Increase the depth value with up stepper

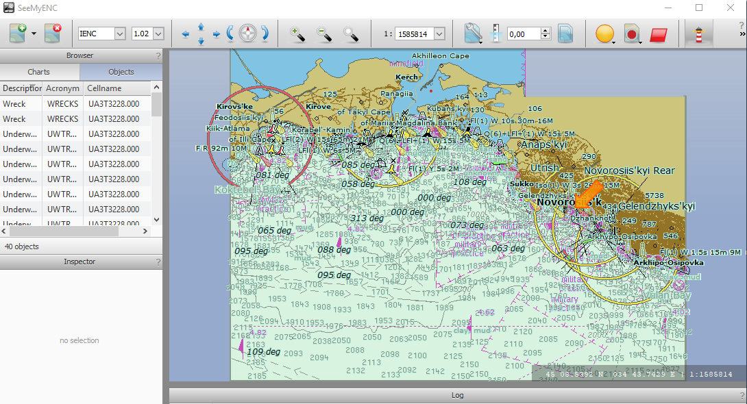[x=546, y=31]
